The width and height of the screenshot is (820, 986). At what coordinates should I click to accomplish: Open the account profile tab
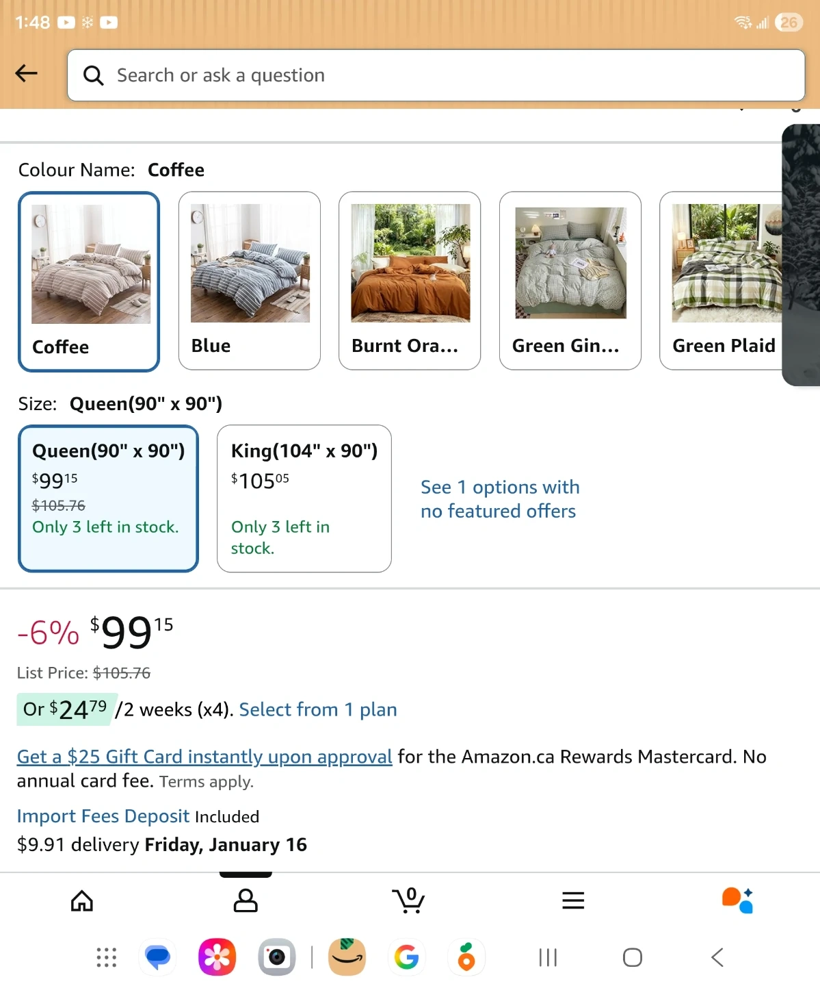pyautogui.click(x=246, y=900)
